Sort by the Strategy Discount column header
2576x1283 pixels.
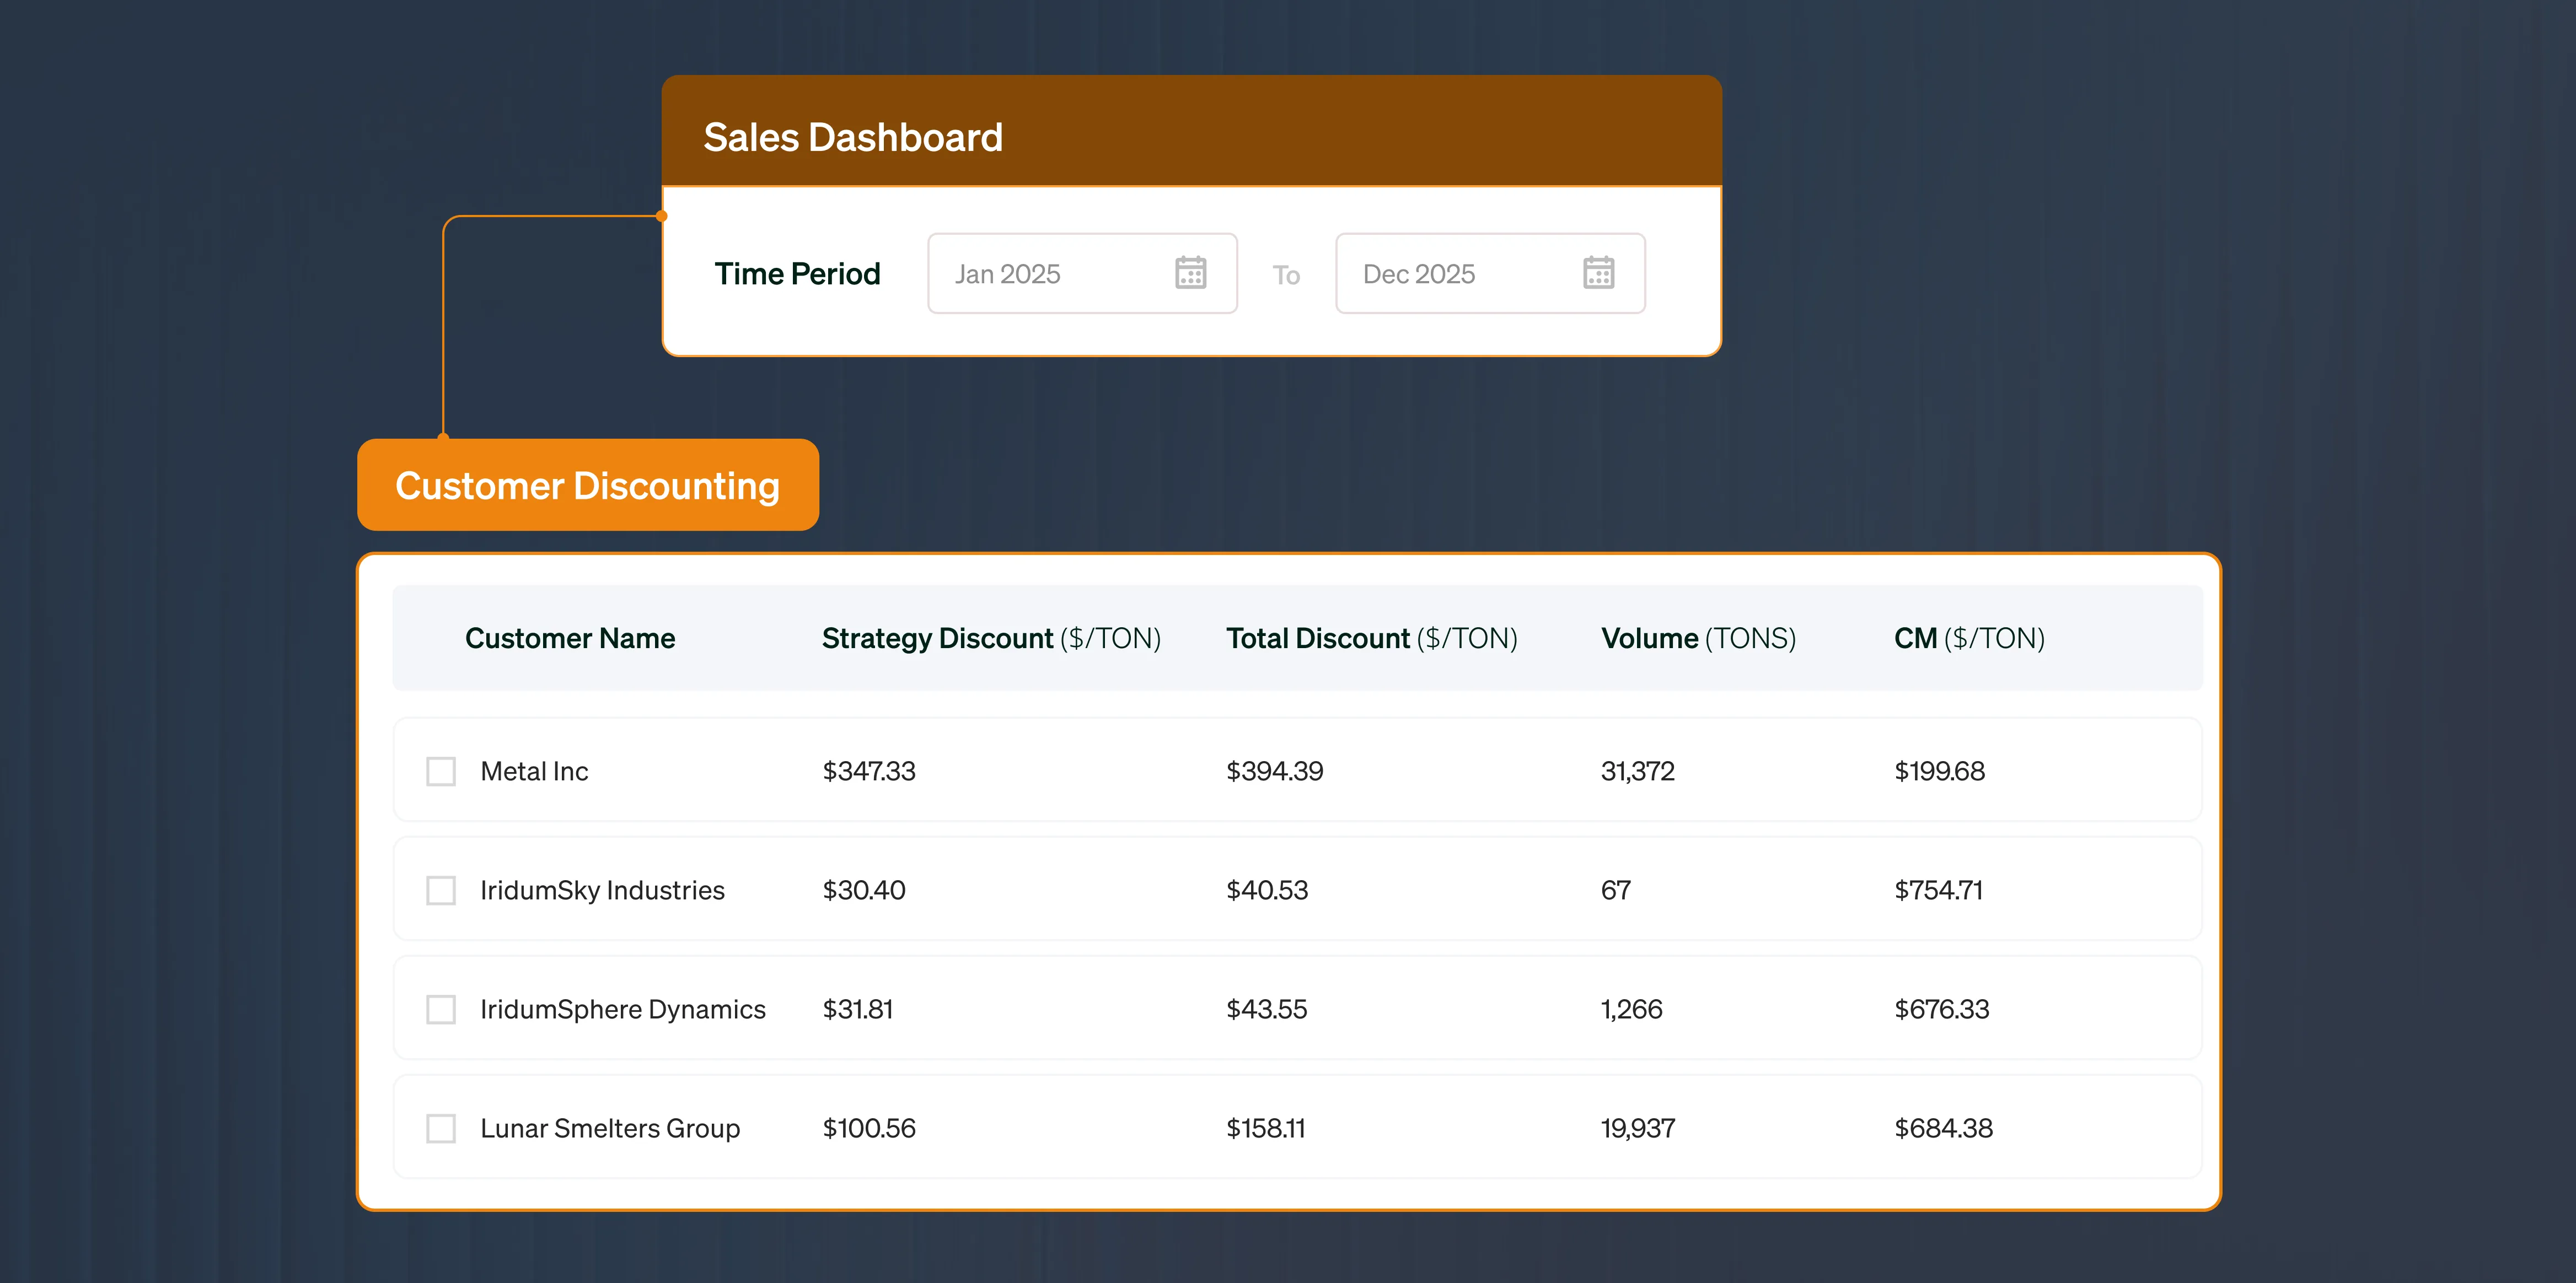pyautogui.click(x=991, y=639)
